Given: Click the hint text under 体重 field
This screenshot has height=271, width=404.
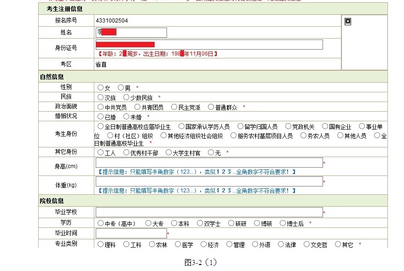Looking at the screenshot, I should pyautogui.click(x=196, y=191).
